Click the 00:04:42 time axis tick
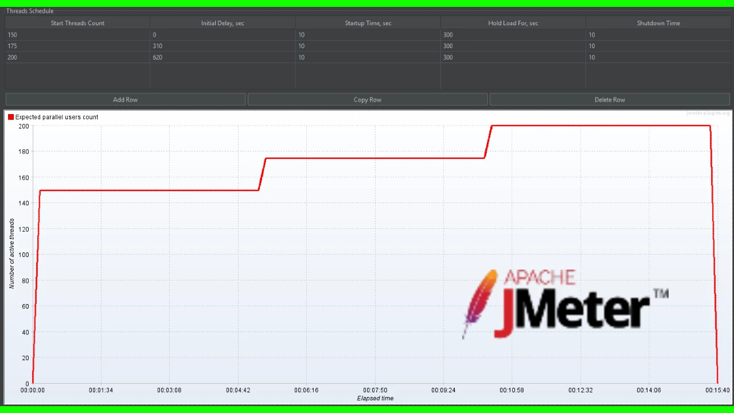734x413 pixels. pyautogui.click(x=238, y=390)
